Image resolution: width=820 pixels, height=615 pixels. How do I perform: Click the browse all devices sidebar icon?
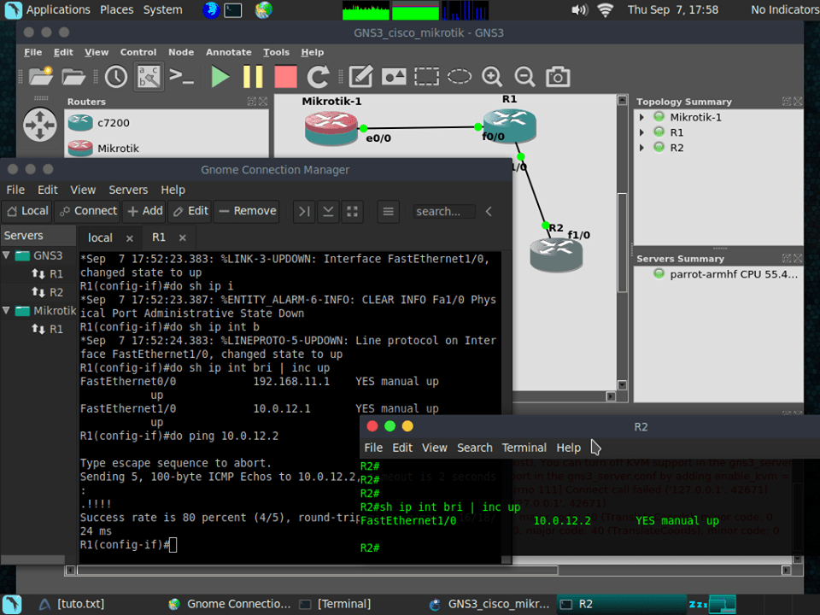pyautogui.click(x=40, y=125)
